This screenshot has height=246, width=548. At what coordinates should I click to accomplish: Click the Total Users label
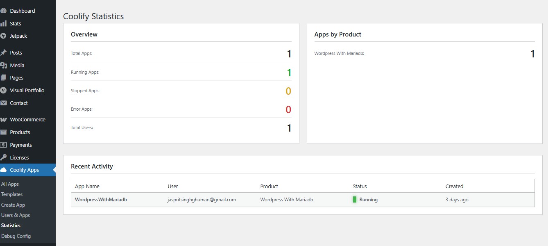[x=82, y=128]
